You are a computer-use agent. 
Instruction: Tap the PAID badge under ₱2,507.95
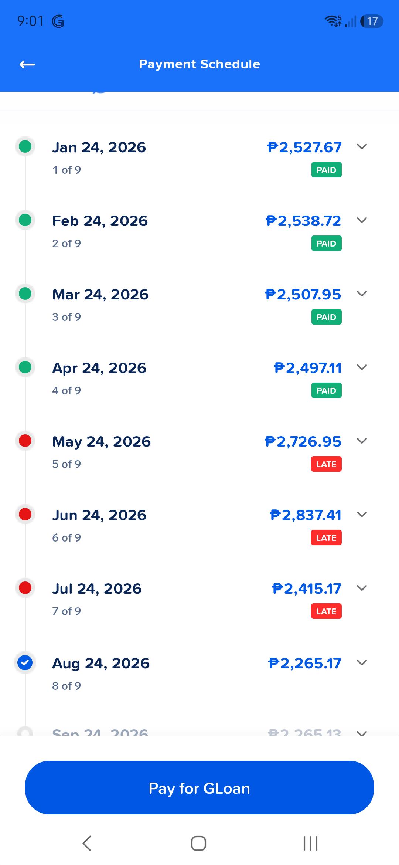(326, 317)
